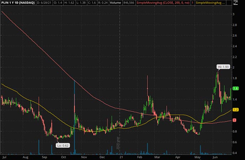Click the Lo: 0.62 price bubble

63,145
